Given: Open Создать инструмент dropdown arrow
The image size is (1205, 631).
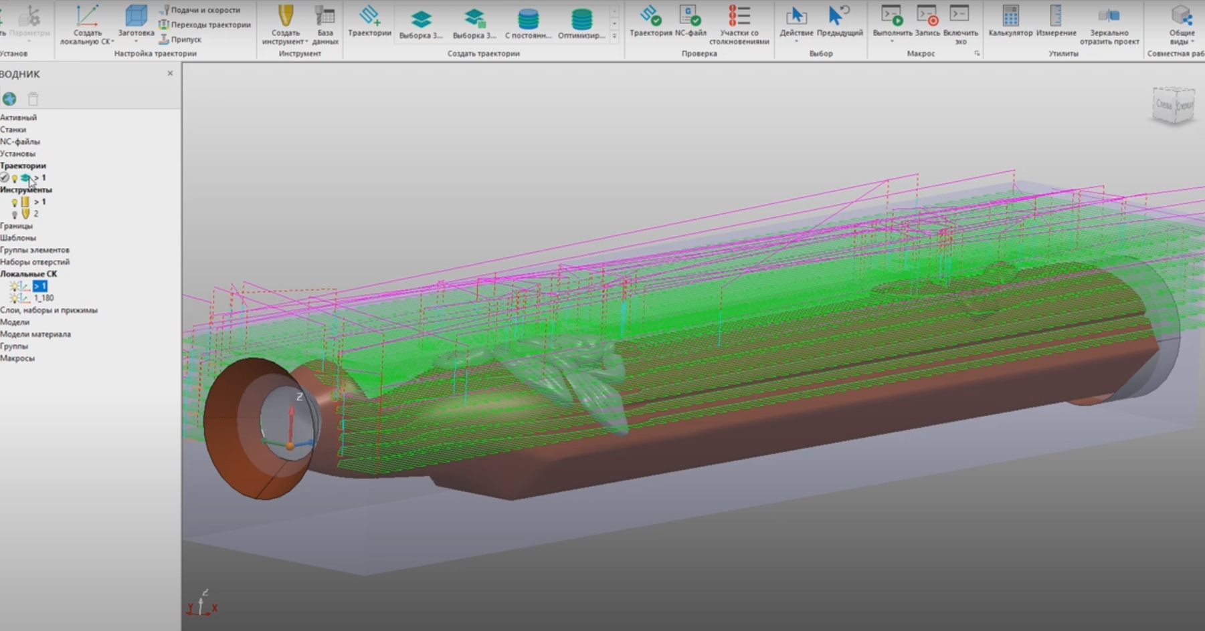Looking at the screenshot, I should click(x=306, y=41).
